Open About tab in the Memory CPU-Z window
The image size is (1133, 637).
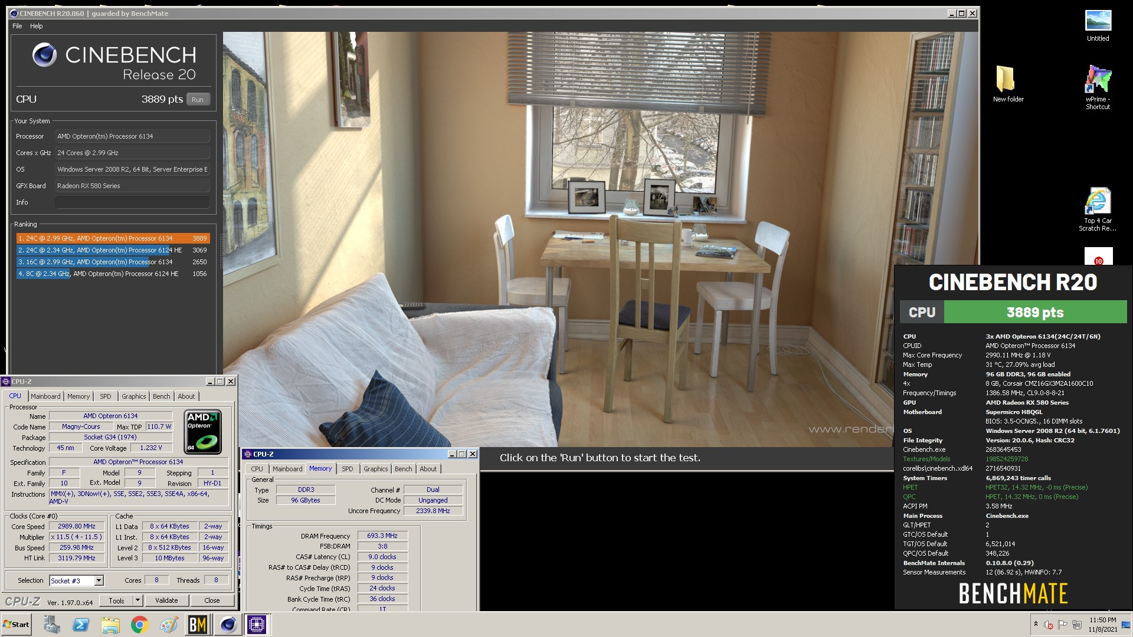click(428, 469)
